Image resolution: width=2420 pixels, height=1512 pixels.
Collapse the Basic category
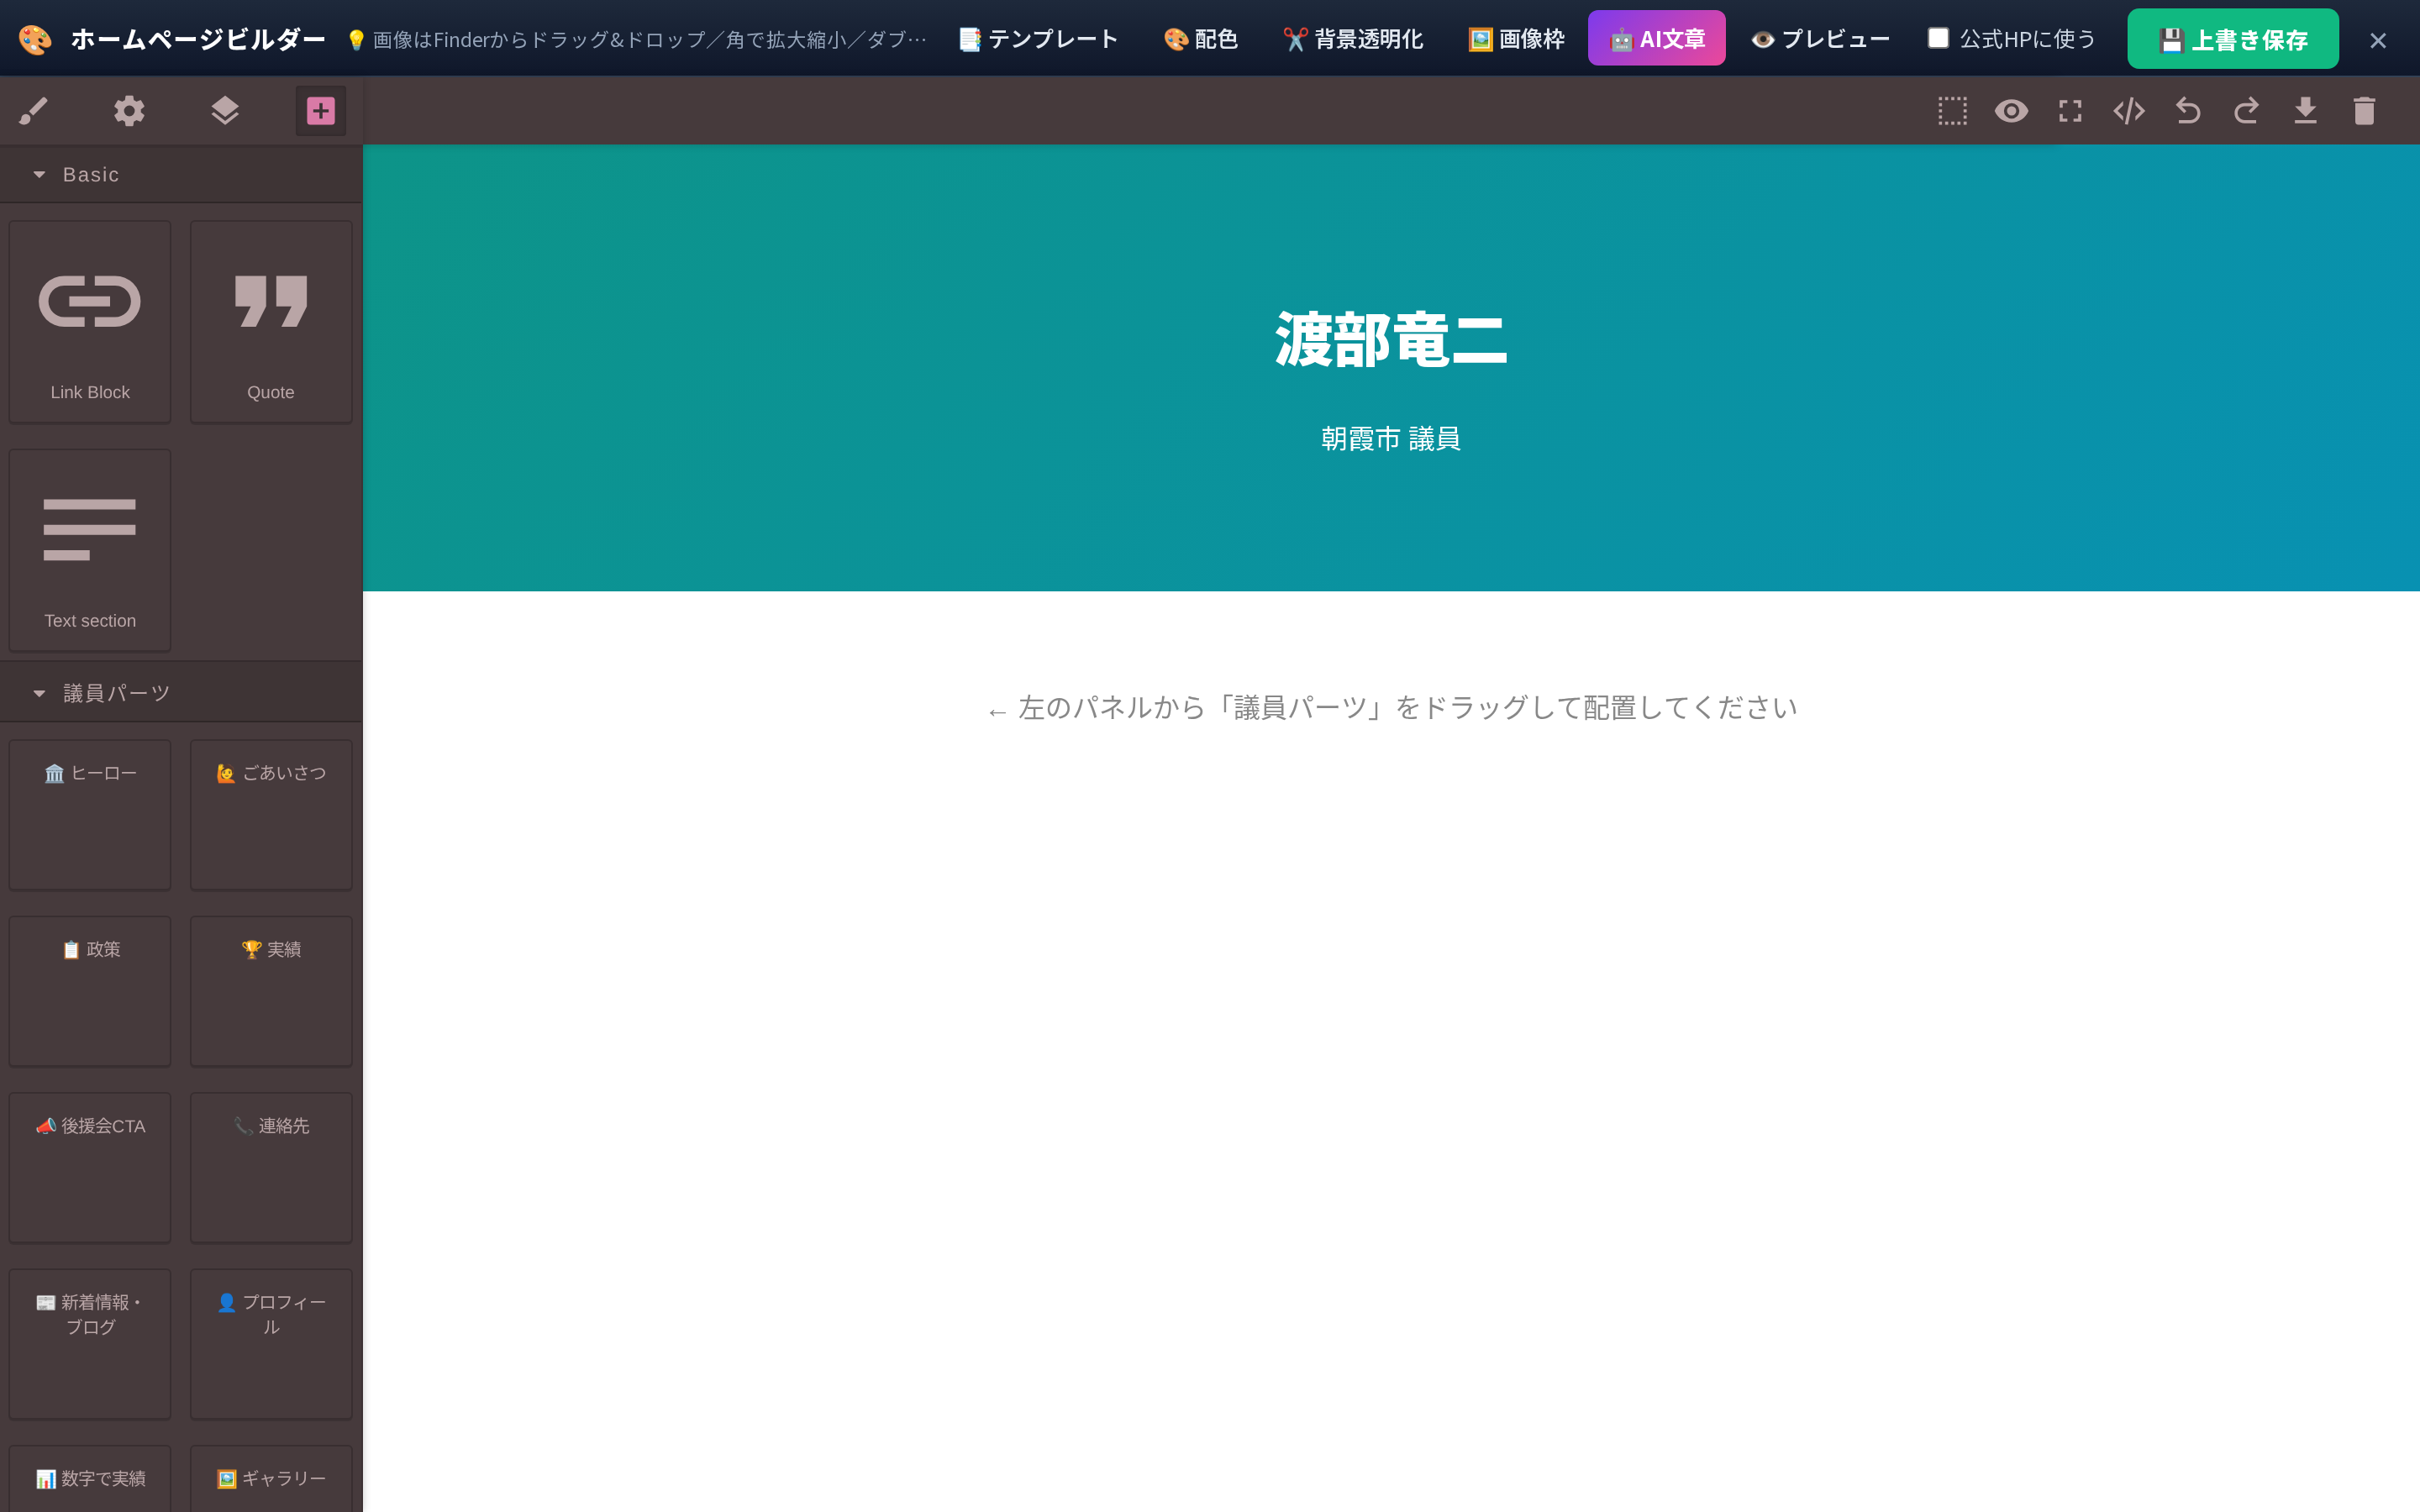pos(181,174)
